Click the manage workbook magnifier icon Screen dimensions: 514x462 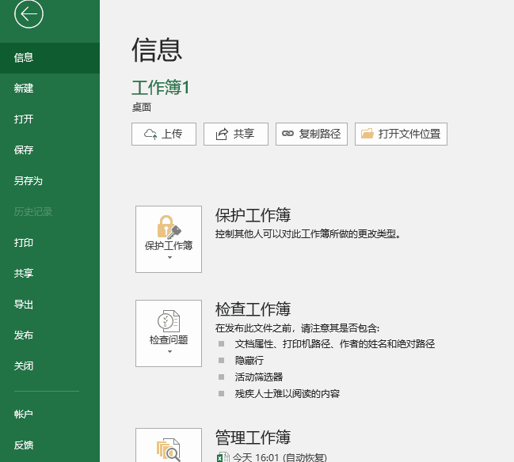coord(169,450)
